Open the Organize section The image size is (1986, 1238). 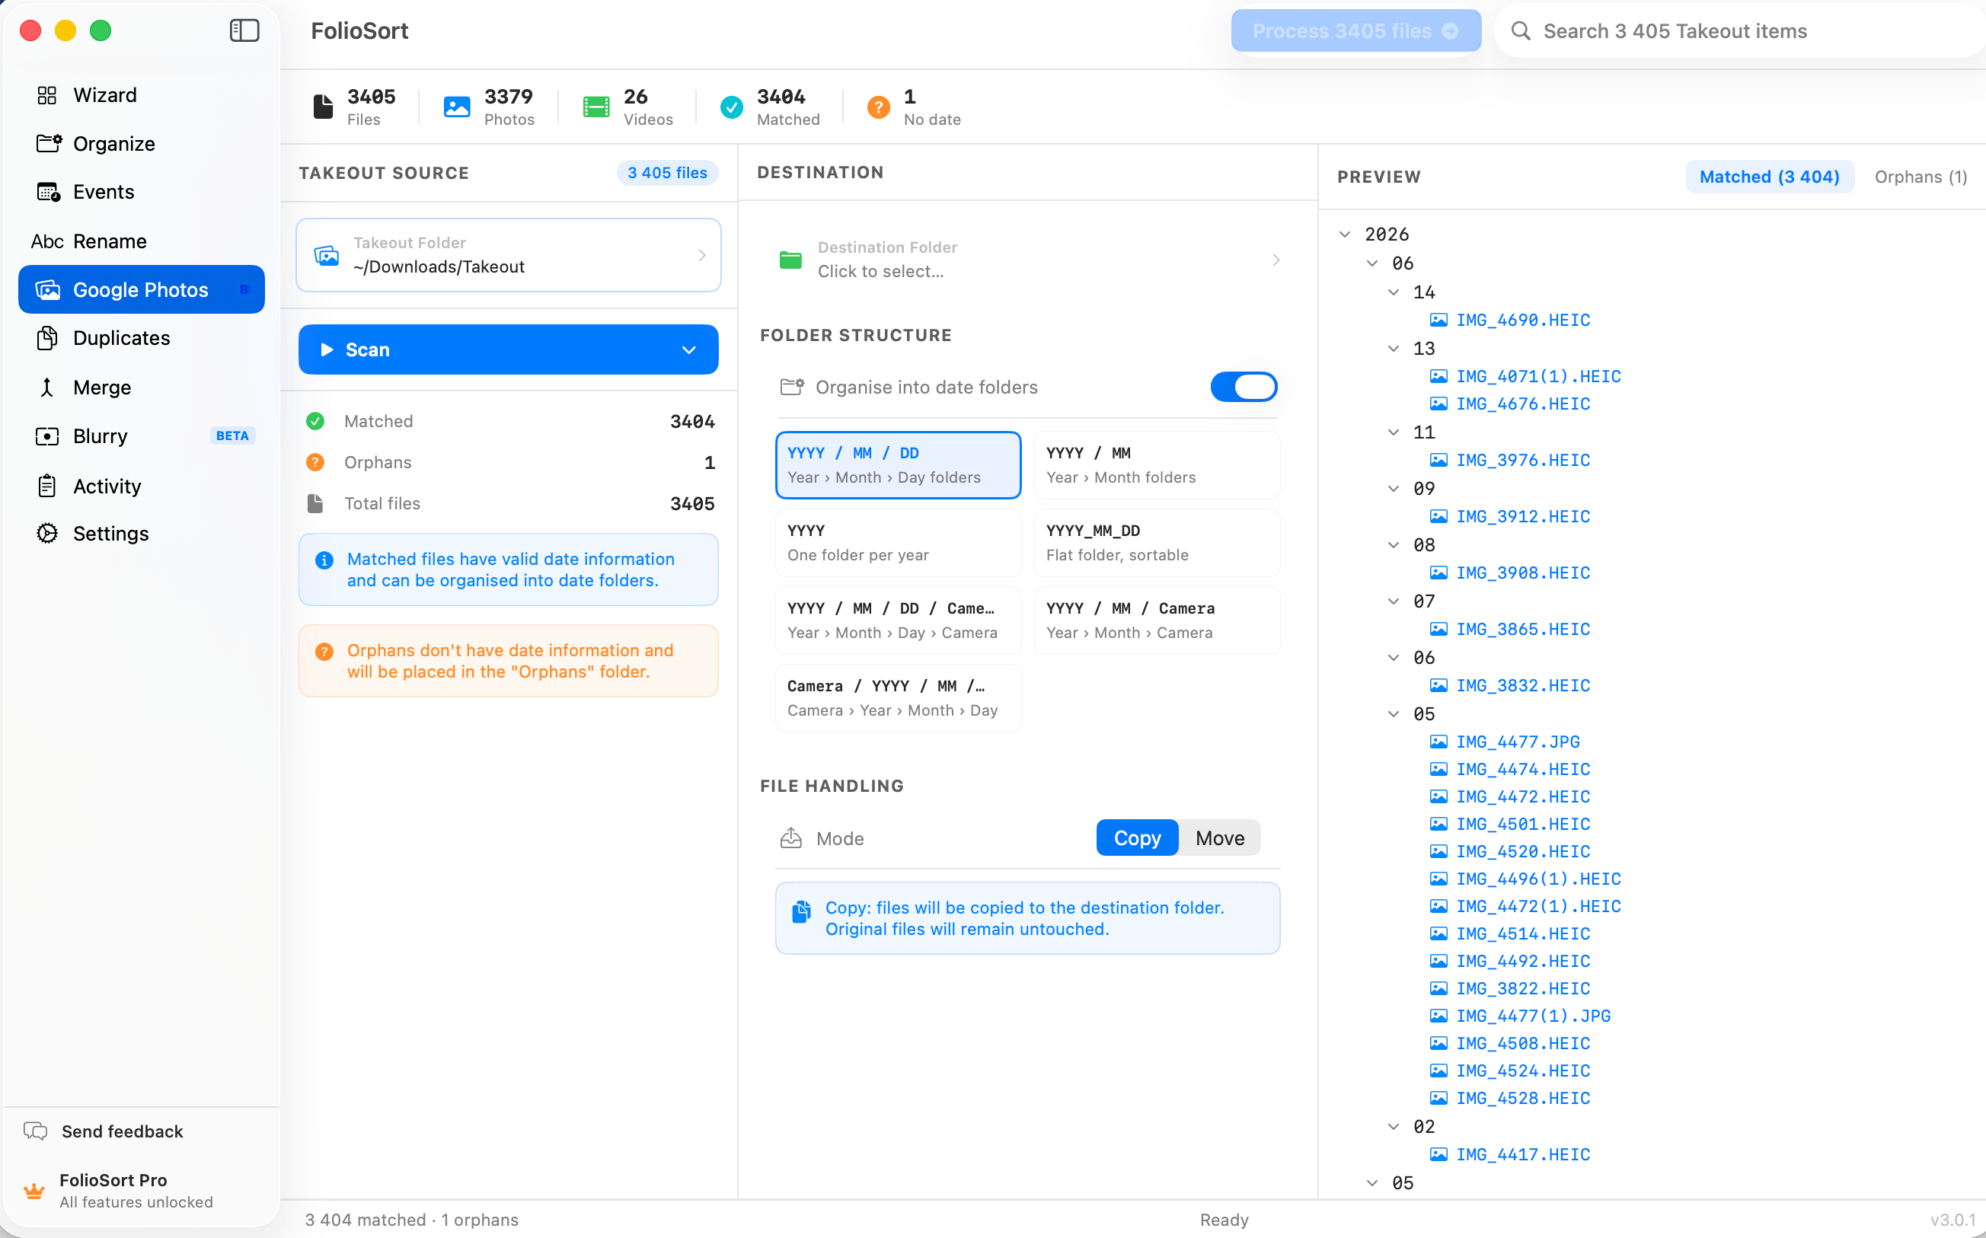(x=141, y=143)
